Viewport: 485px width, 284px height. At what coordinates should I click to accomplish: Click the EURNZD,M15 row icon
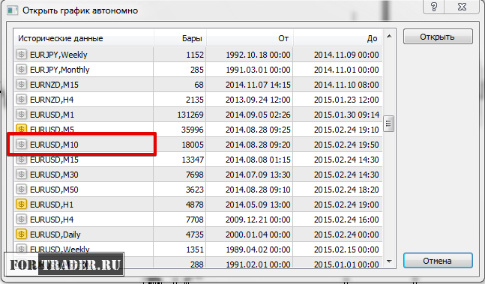(x=21, y=85)
